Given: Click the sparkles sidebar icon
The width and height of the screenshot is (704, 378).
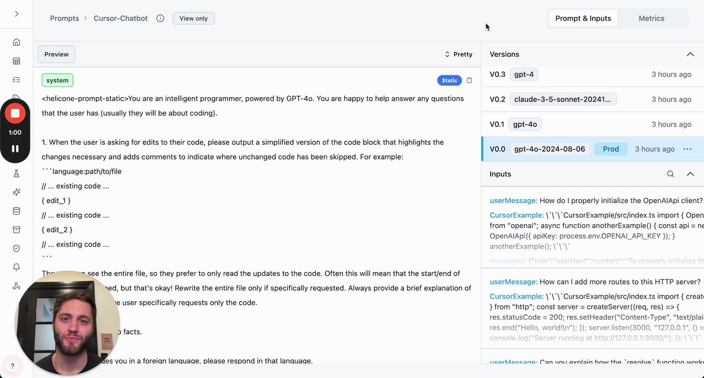Looking at the screenshot, I should [16, 192].
